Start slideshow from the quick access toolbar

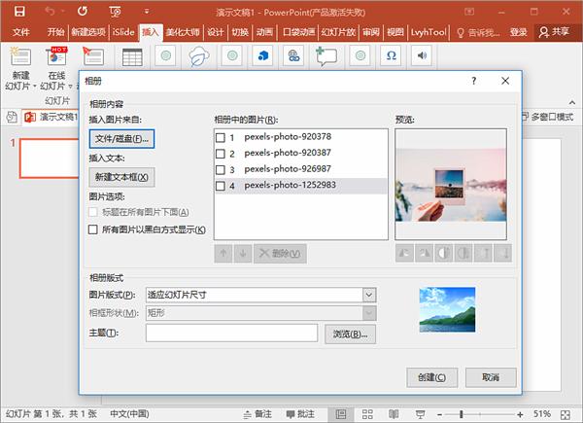115,13
